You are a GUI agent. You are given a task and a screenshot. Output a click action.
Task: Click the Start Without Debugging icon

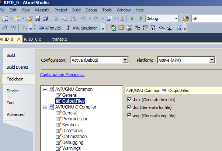[140, 18]
